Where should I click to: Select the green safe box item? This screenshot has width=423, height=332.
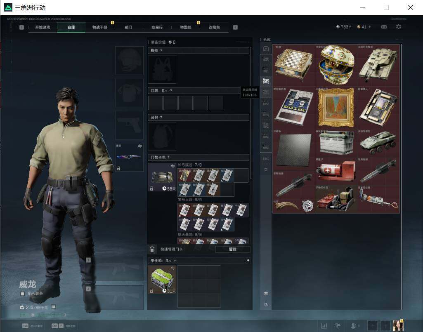tap(162, 279)
